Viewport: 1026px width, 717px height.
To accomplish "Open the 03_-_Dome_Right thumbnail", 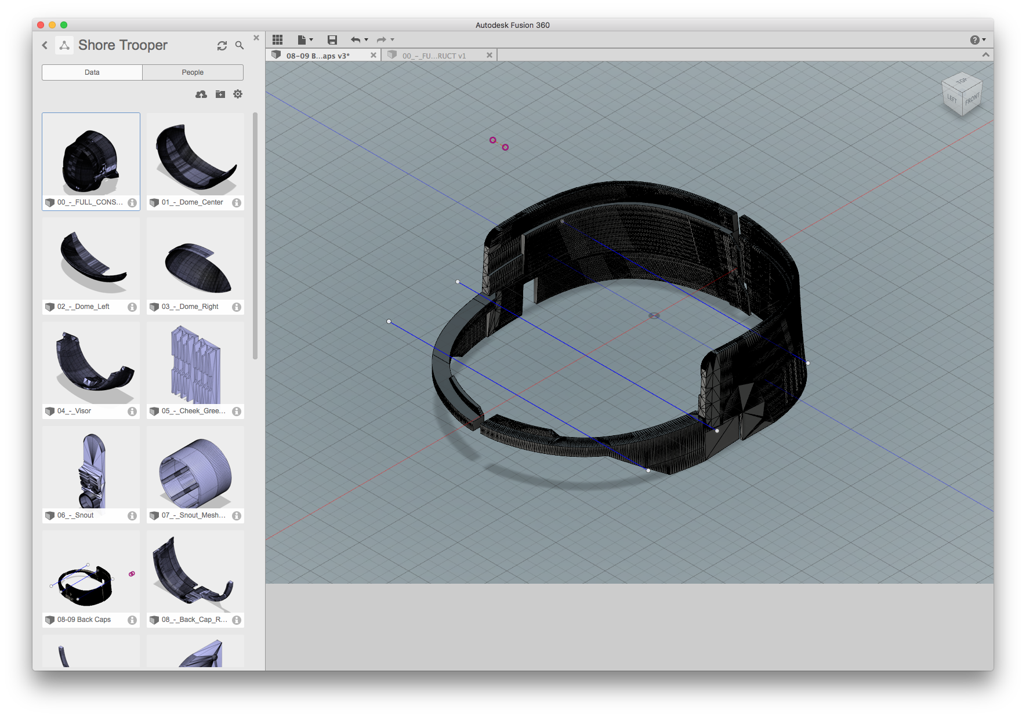I will (195, 259).
